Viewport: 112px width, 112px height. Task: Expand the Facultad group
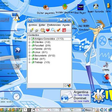tap(29, 46)
